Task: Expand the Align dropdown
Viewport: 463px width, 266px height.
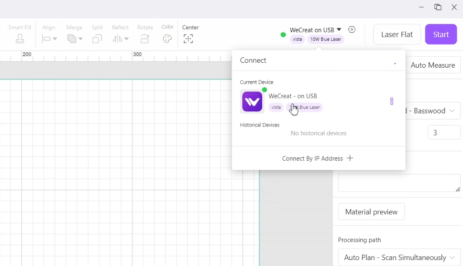Action: pos(49,39)
